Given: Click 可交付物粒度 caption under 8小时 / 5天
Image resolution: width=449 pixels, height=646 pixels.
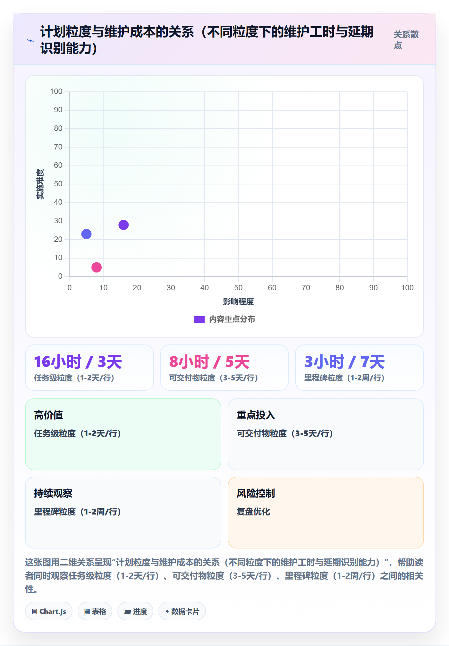Looking at the screenshot, I should click(214, 378).
